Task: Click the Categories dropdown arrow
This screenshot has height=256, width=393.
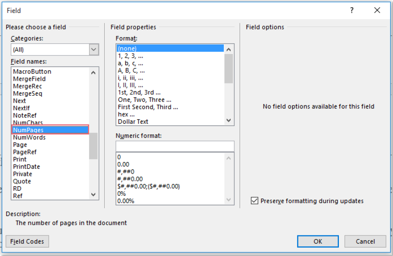Action: (93, 49)
